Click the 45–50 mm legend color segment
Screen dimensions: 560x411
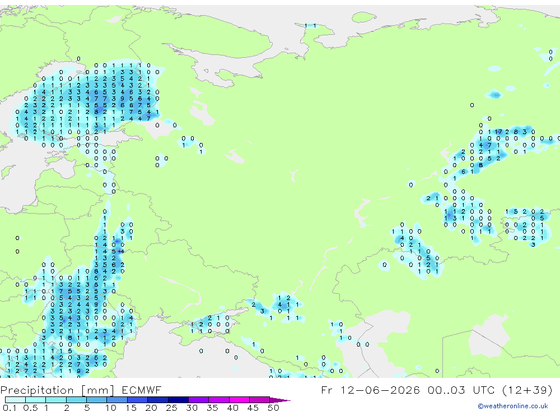[x=260, y=400]
